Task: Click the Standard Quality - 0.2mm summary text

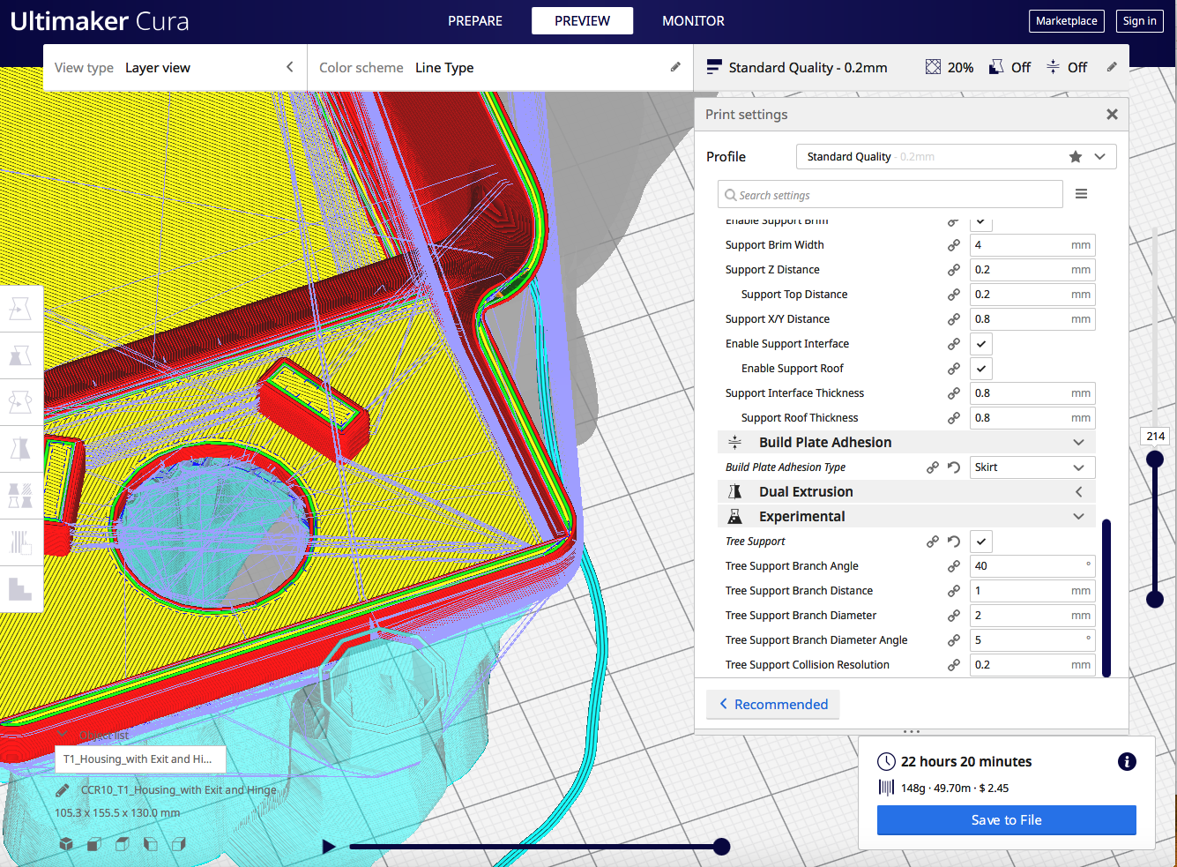Action: coord(808,68)
